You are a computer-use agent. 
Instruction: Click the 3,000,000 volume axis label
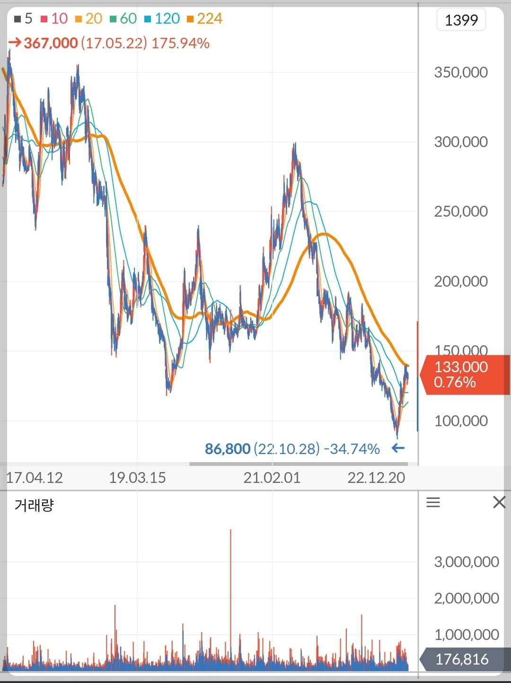[x=467, y=562]
